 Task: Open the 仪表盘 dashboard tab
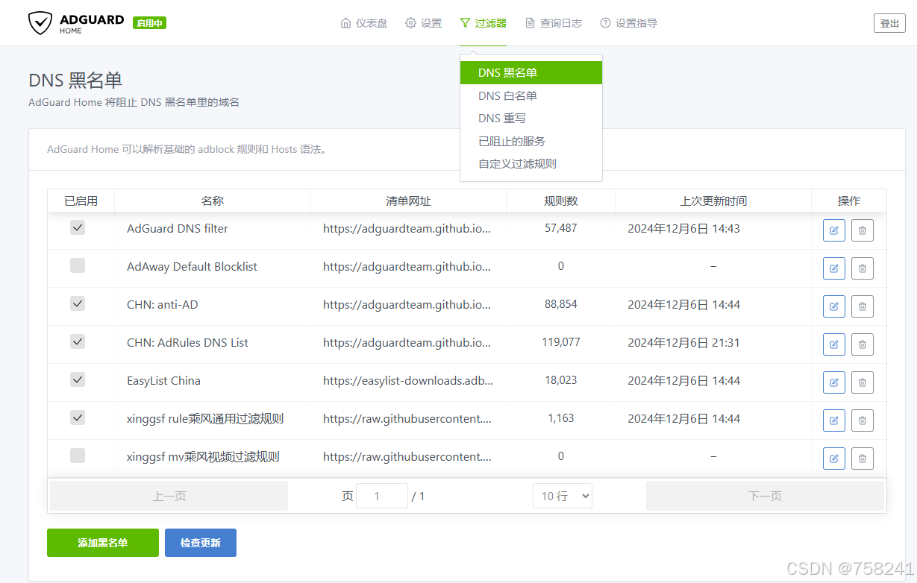click(x=364, y=23)
